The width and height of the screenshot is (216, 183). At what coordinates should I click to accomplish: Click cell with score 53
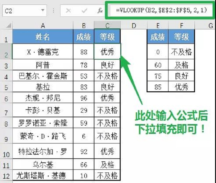coord(84,76)
